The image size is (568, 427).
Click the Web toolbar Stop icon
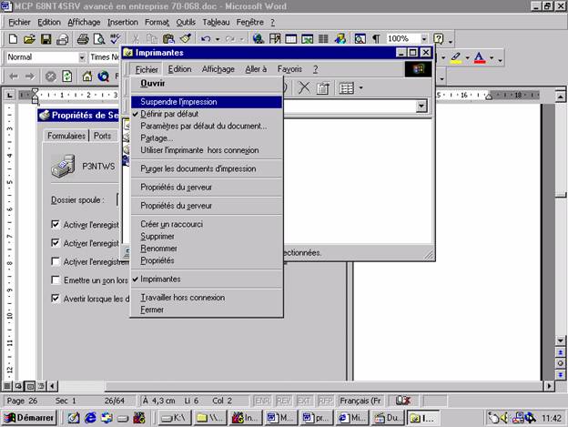click(x=51, y=76)
